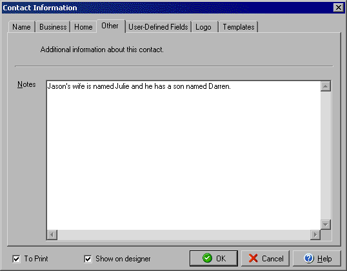Open the User-Defined Fields tab
The width and height of the screenshot is (347, 271).
158,27
